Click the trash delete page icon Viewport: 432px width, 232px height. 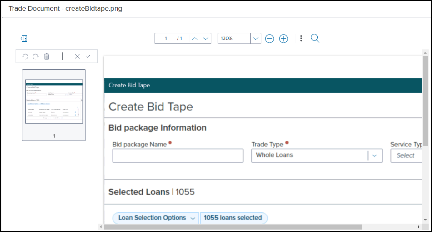point(47,57)
